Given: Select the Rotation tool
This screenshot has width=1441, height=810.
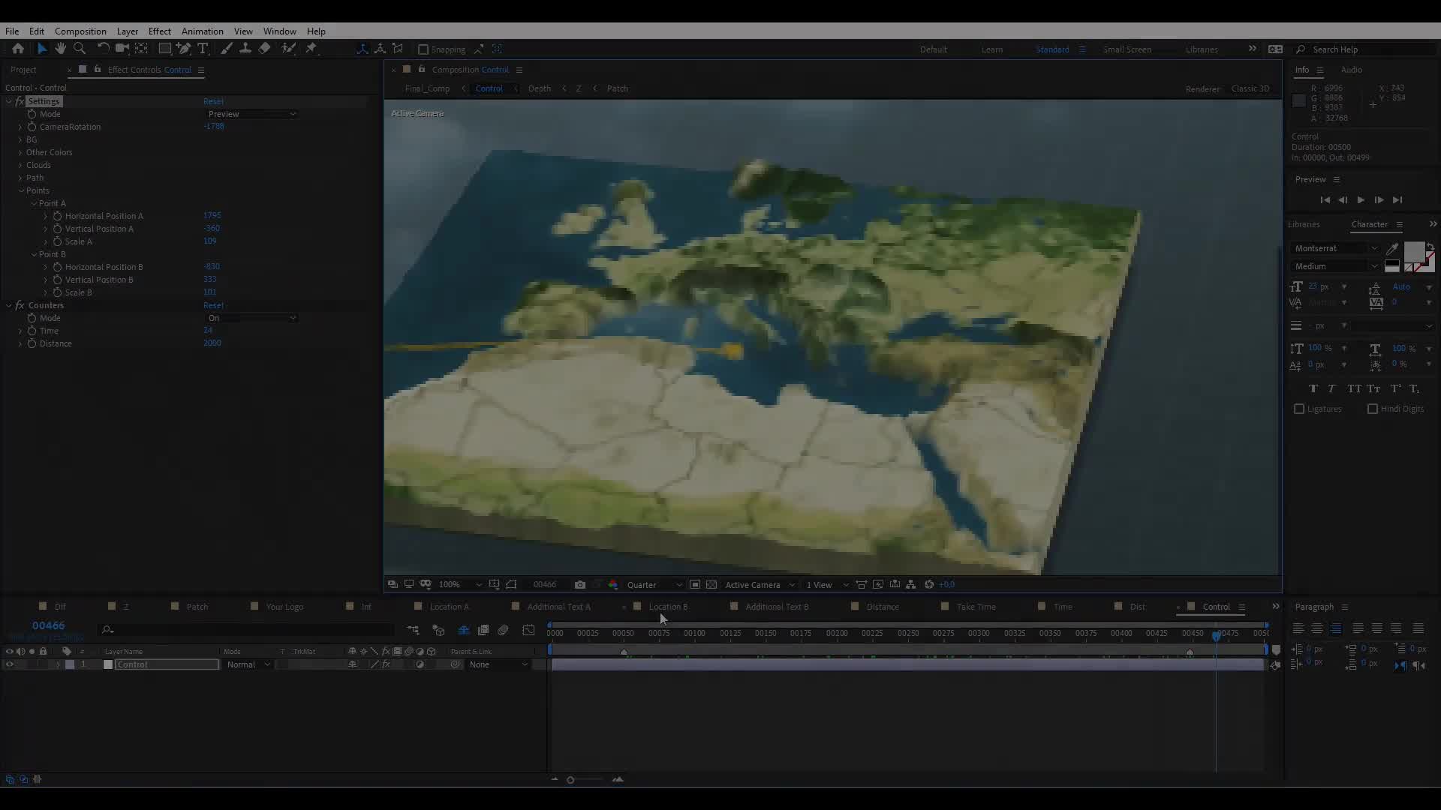Looking at the screenshot, I should (103, 49).
